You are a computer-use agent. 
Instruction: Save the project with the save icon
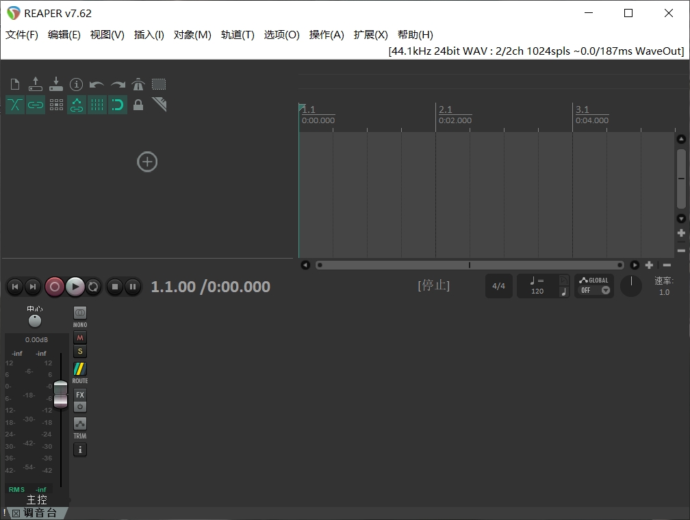pos(56,83)
